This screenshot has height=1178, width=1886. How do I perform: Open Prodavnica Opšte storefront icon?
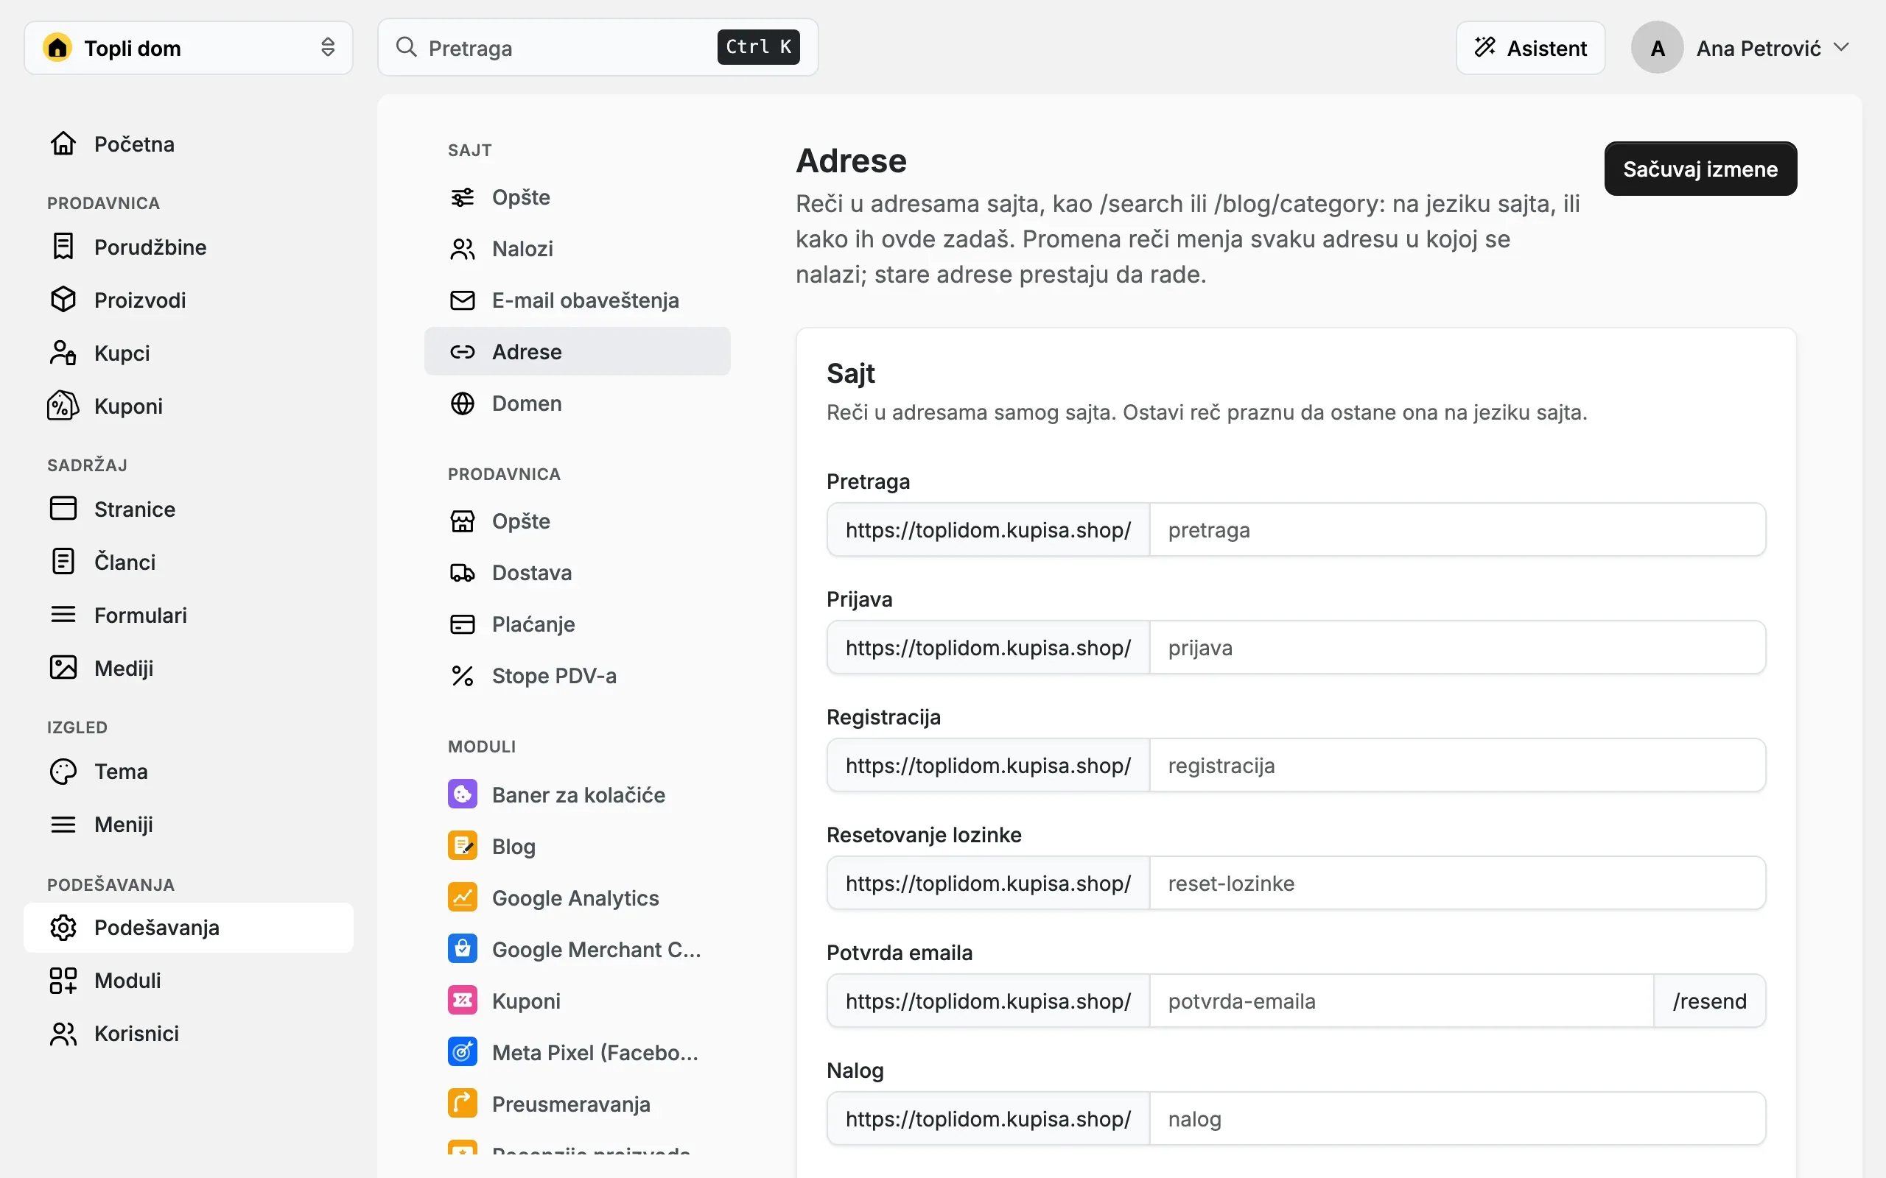[x=462, y=521]
